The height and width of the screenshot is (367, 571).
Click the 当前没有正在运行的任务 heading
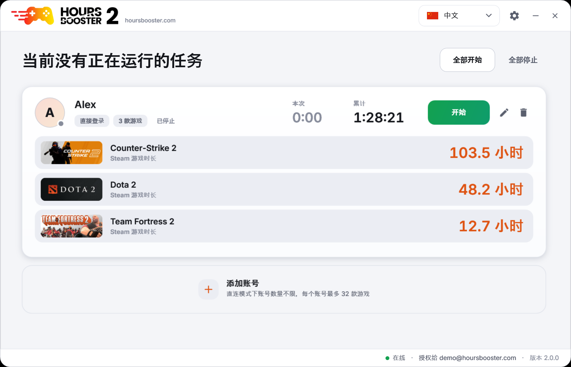pos(113,61)
